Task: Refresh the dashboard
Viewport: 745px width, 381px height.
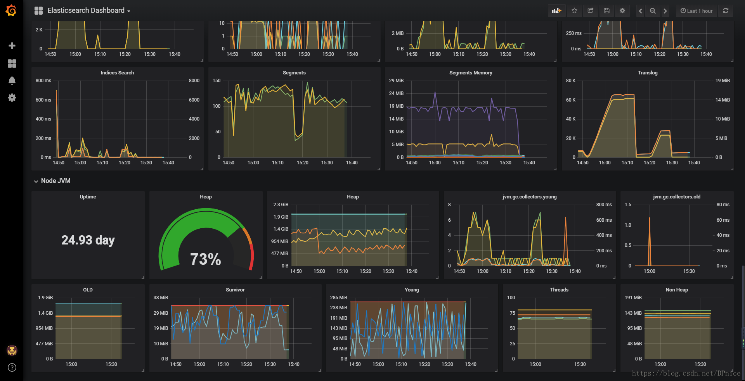Action: (x=726, y=11)
